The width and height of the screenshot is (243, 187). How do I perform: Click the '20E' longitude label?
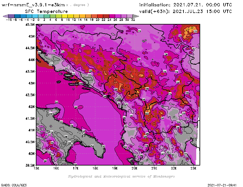[x=135, y=168]
